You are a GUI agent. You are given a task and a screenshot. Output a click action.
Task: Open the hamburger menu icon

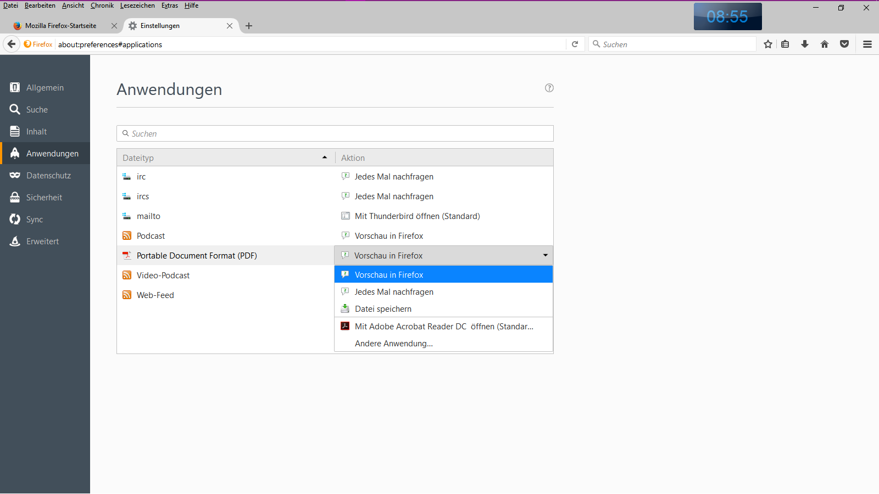click(x=867, y=44)
